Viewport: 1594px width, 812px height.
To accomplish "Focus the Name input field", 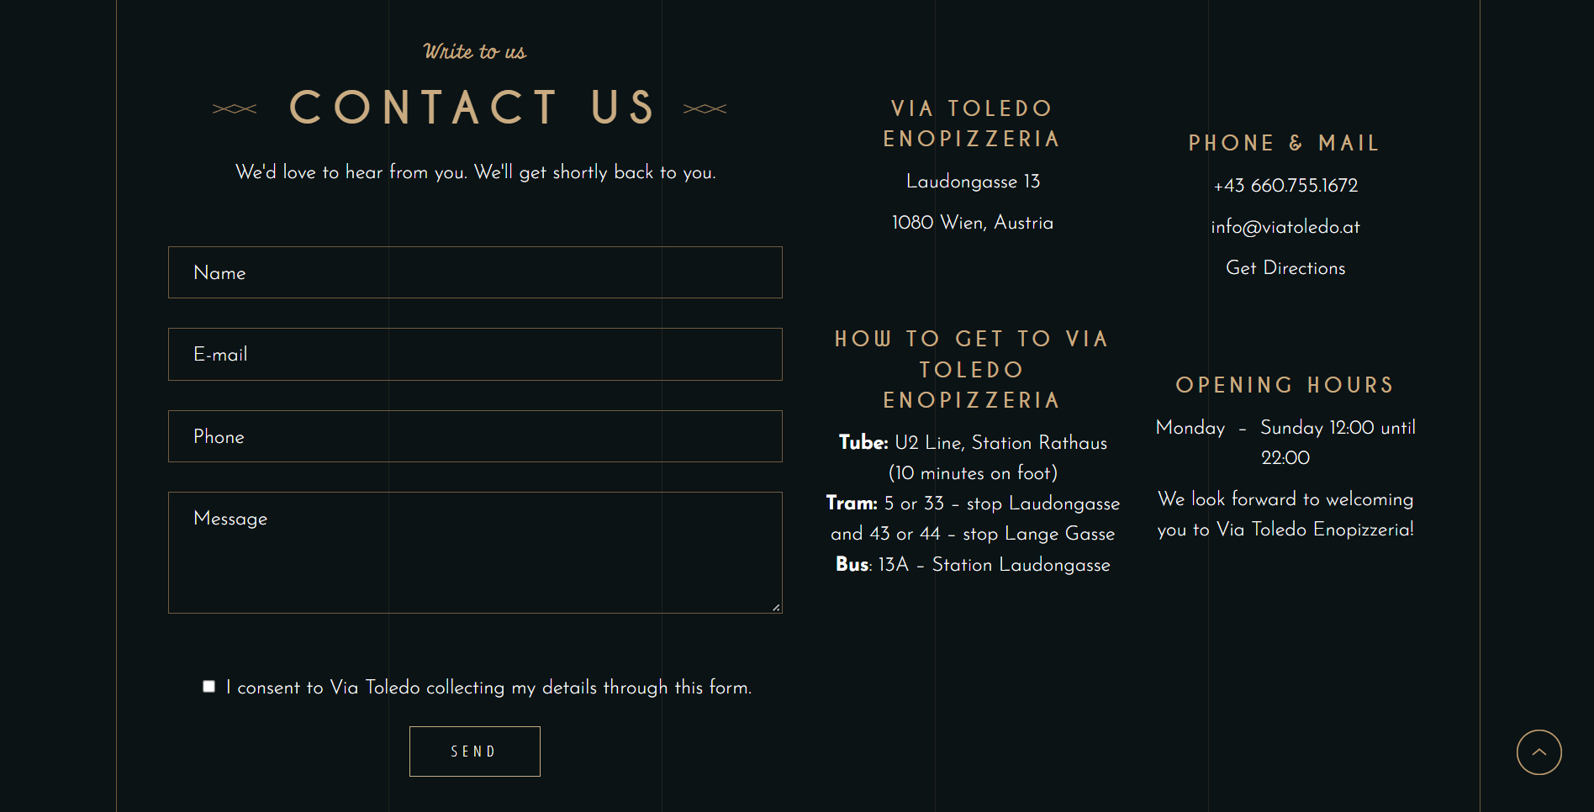I will point(475,272).
